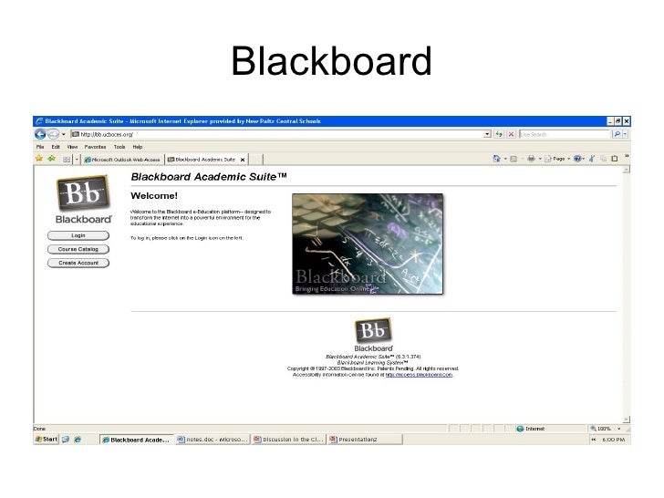Close the Blackboard Academic Suite tab

(x=243, y=161)
